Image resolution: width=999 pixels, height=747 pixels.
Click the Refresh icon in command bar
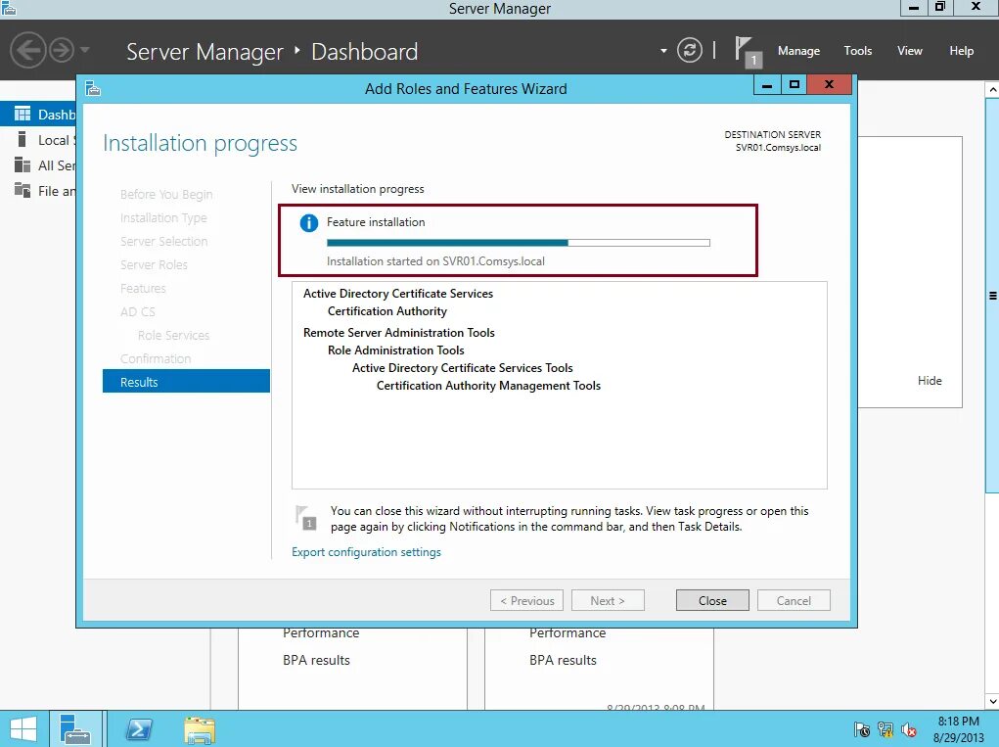point(690,50)
